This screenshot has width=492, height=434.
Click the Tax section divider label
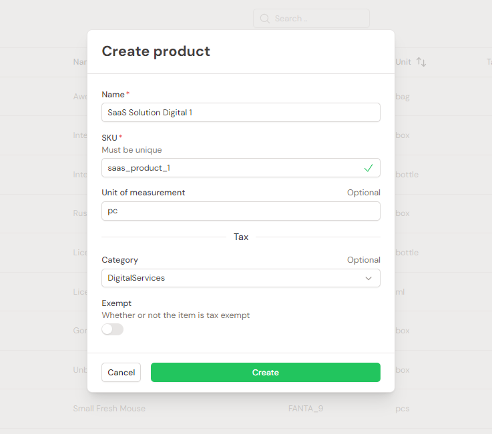(241, 237)
